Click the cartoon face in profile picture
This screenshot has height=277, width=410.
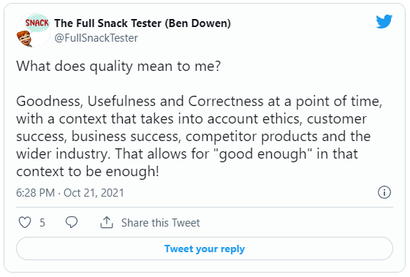pos(24,39)
